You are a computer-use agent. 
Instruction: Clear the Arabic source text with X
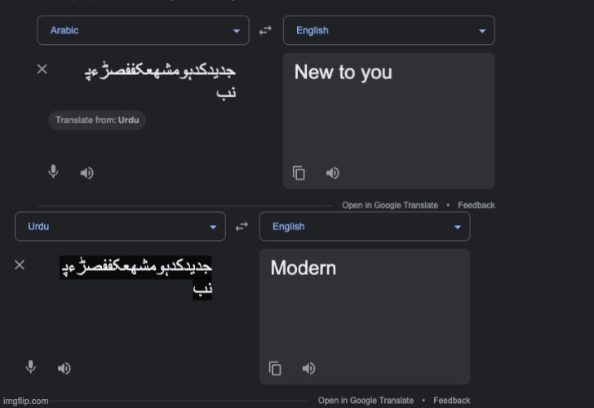tap(42, 69)
